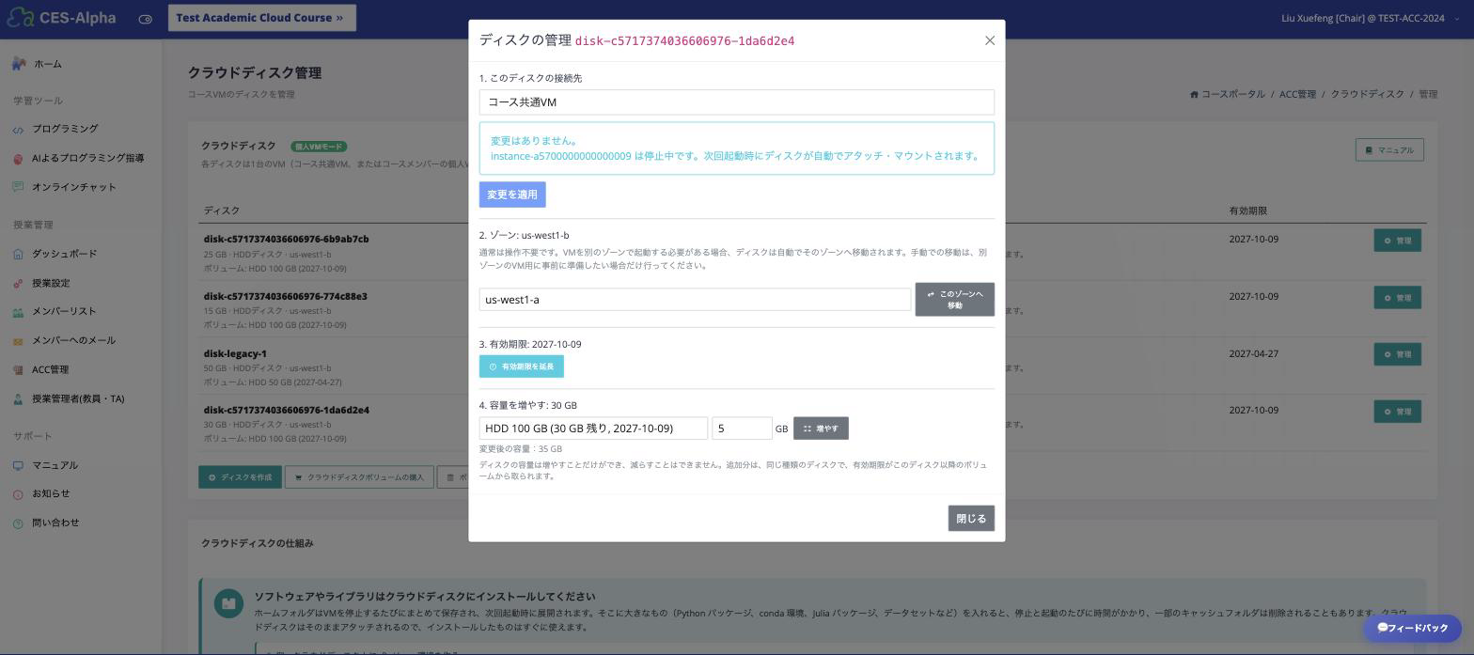The width and height of the screenshot is (1474, 655).
Task: Click the code icon beside プログラミング
Action: tap(18, 130)
